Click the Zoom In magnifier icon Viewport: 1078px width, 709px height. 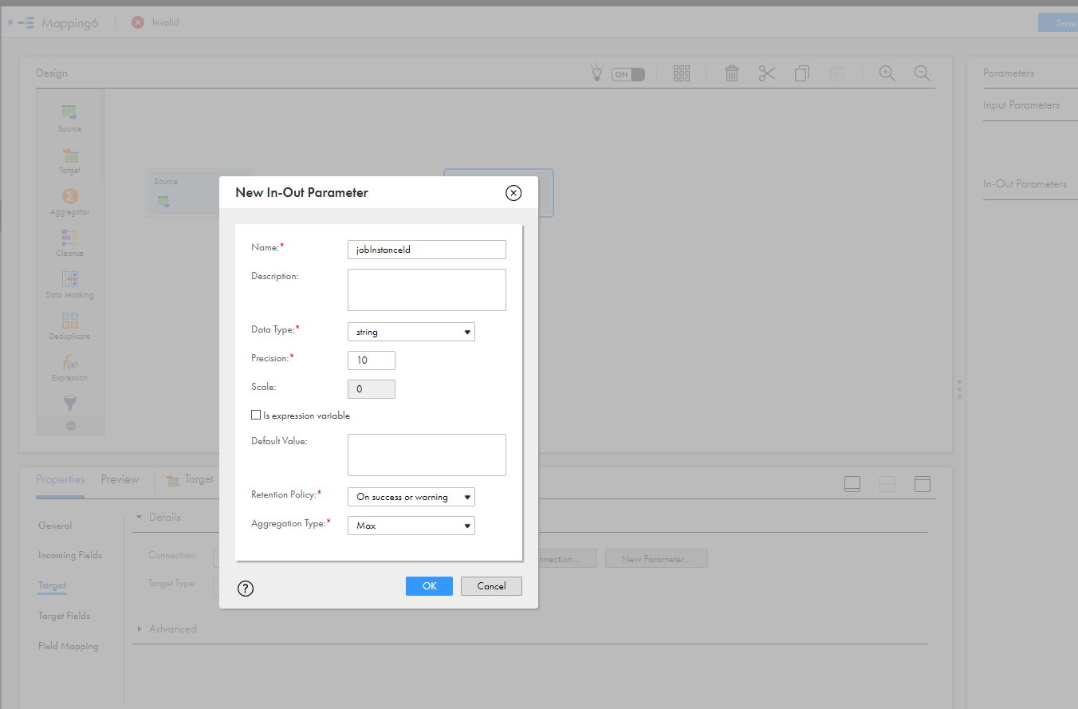coord(887,73)
